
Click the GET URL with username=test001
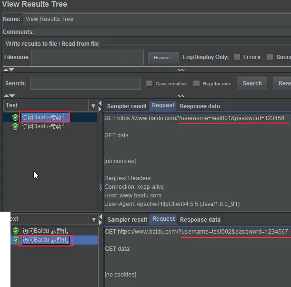[194, 118]
